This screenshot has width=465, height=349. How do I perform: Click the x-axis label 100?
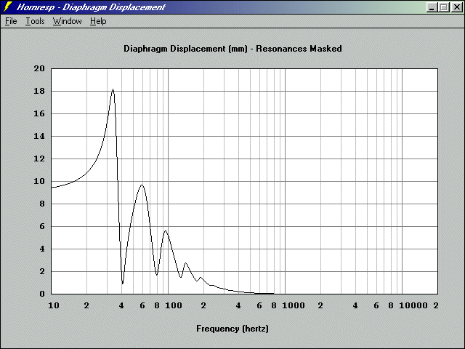[x=173, y=305]
